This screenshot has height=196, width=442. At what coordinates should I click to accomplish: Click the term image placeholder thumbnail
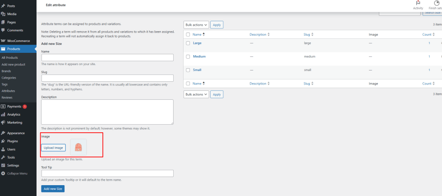point(78,147)
